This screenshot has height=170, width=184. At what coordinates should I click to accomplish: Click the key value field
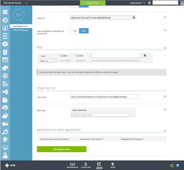coord(116,55)
